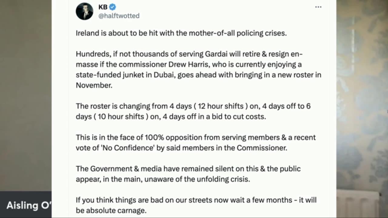Click the 'No Confidence' quoted phrase

pos(128,148)
